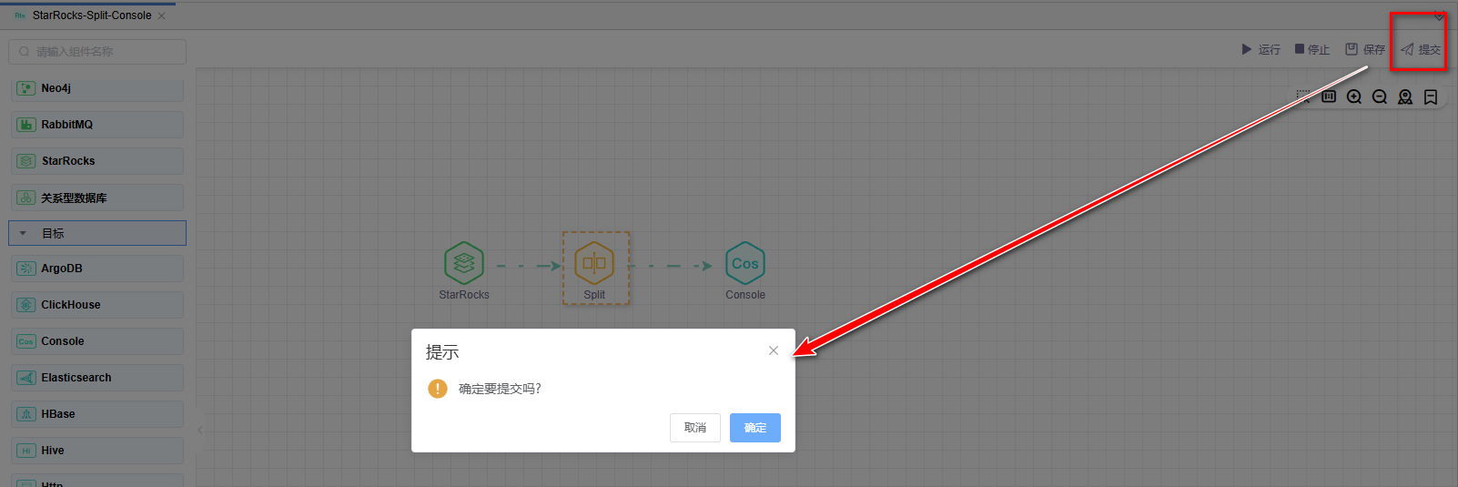The image size is (1458, 487).
Task: Reset canvas to 1:1 scale
Action: [x=1329, y=96]
